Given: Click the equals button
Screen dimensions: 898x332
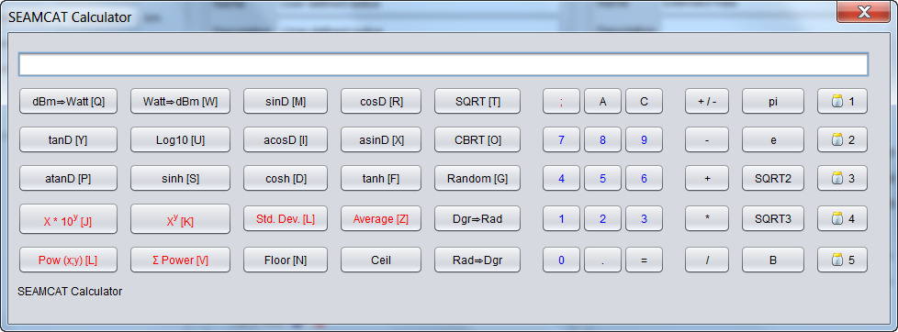Looking at the screenshot, I should click(644, 260).
